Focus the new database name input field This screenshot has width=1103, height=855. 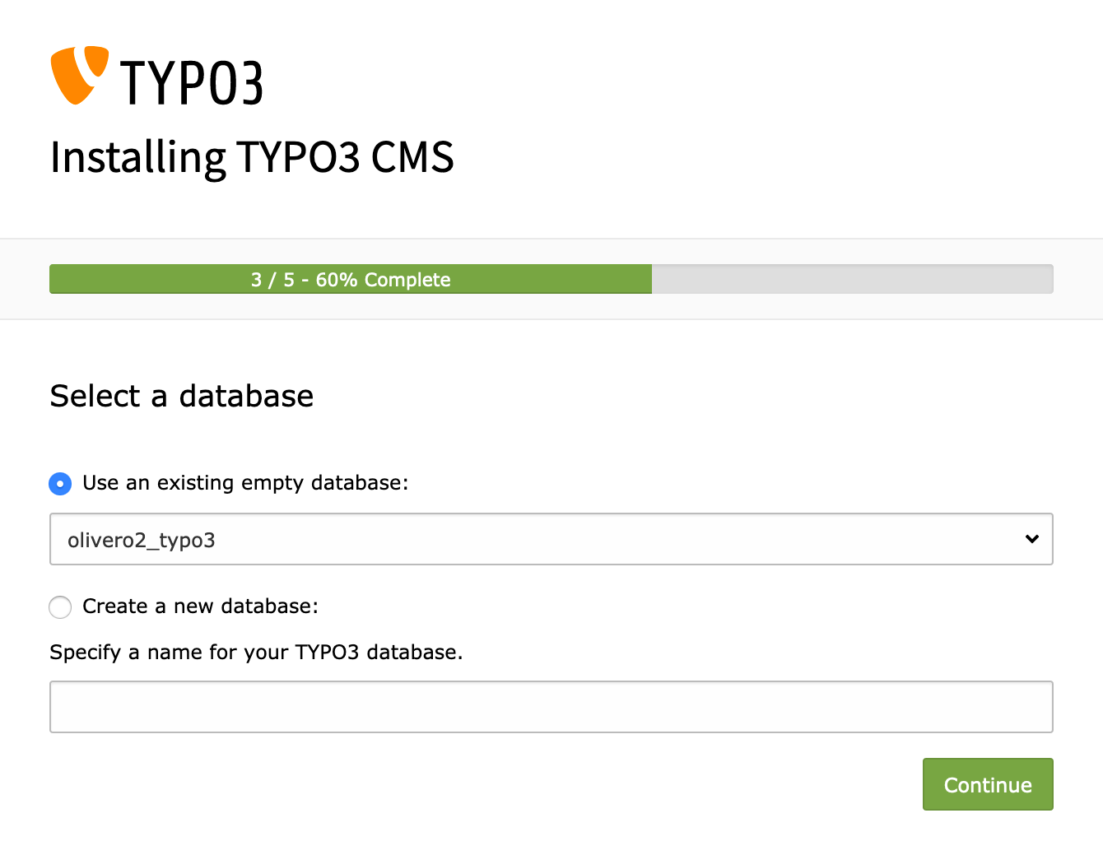[551, 707]
